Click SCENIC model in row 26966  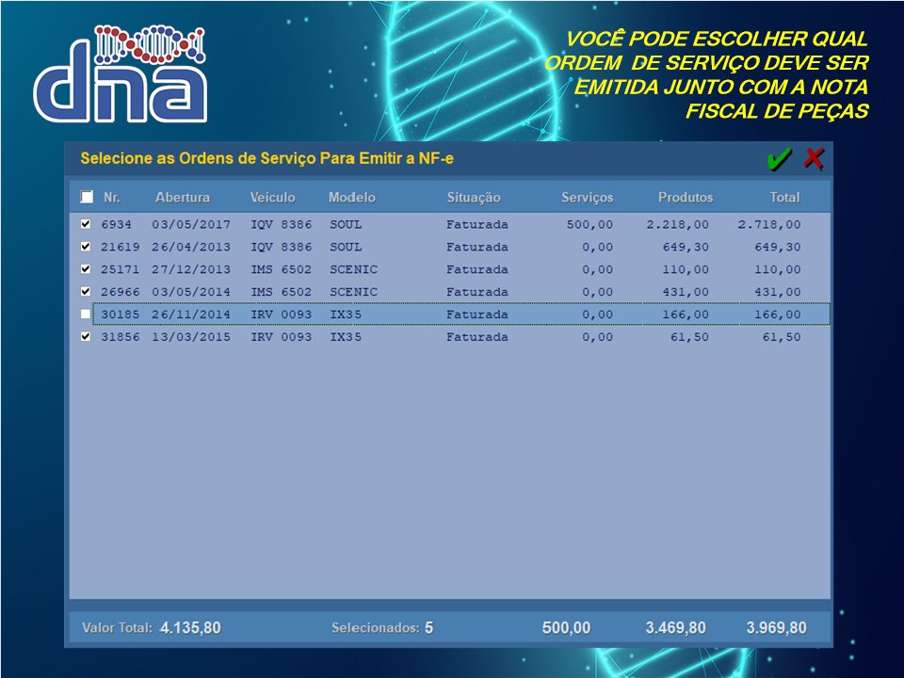(x=353, y=292)
